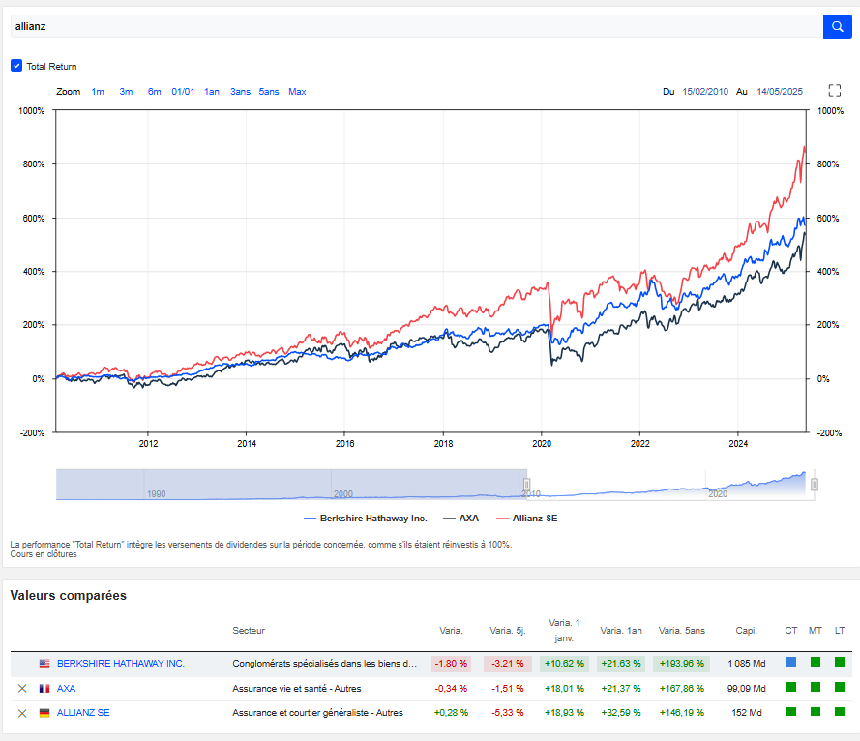Set chart zoom to 1m
The height and width of the screenshot is (741, 860).
pos(98,92)
